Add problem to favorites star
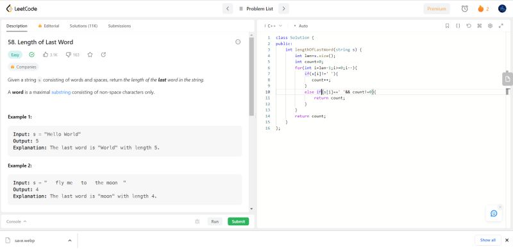The width and height of the screenshot is (513, 249). pyautogui.click(x=90, y=55)
